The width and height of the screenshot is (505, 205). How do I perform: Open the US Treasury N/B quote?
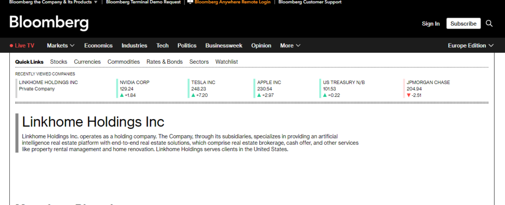pyautogui.click(x=343, y=82)
